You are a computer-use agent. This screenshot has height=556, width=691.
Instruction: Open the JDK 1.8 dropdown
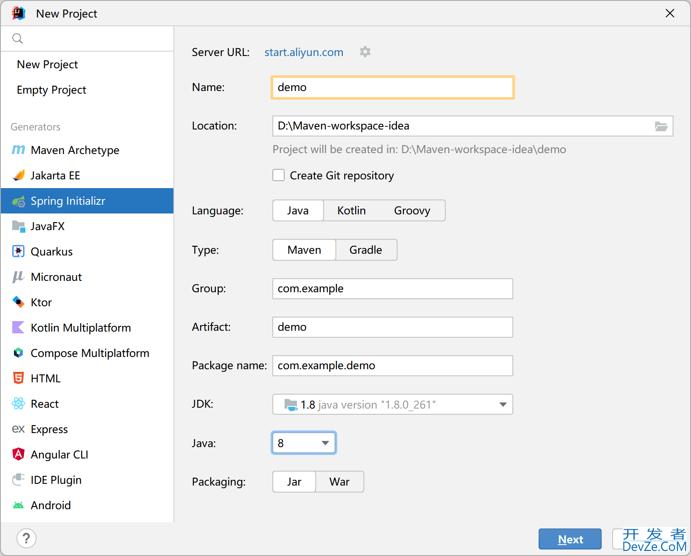coord(392,405)
